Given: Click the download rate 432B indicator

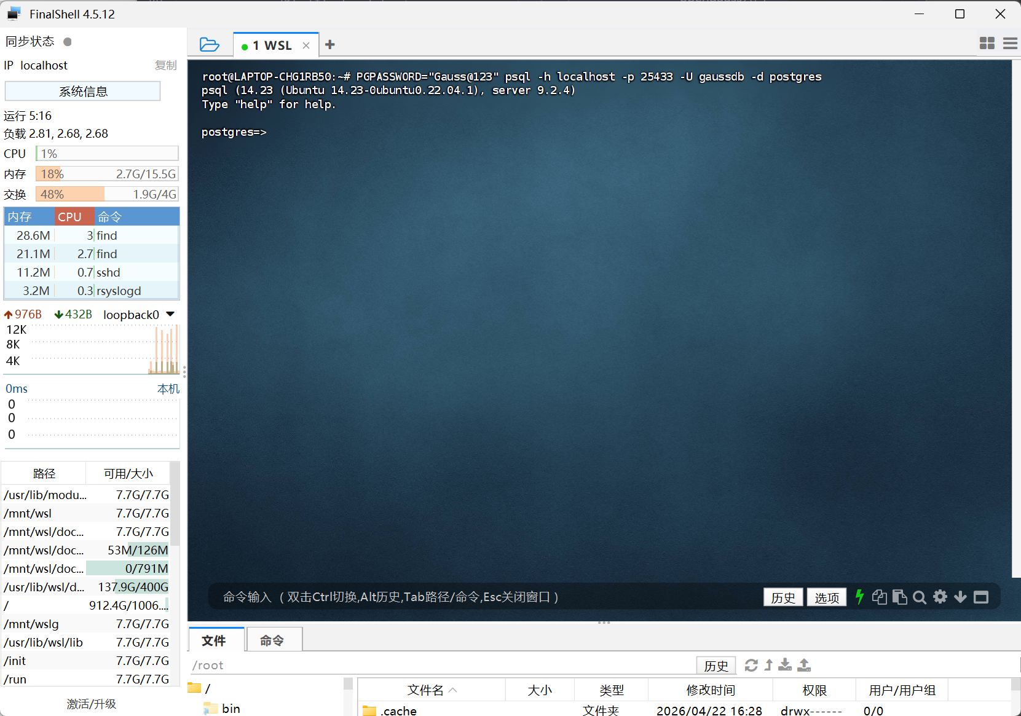Looking at the screenshot, I should coord(73,315).
